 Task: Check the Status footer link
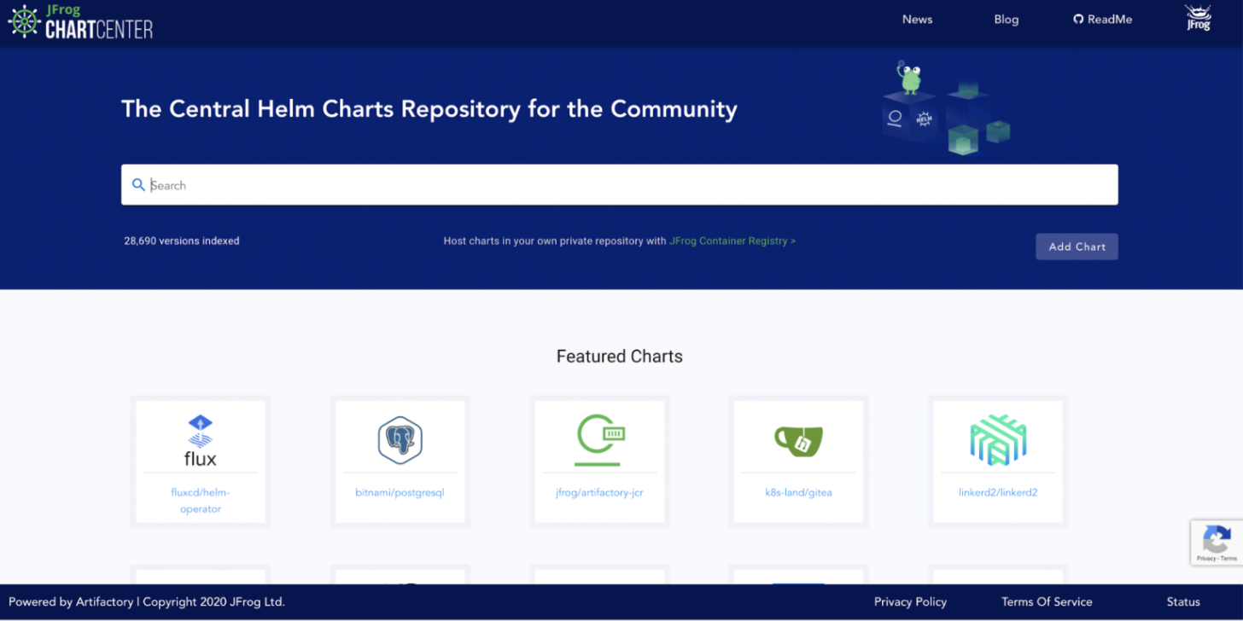pyautogui.click(x=1183, y=601)
